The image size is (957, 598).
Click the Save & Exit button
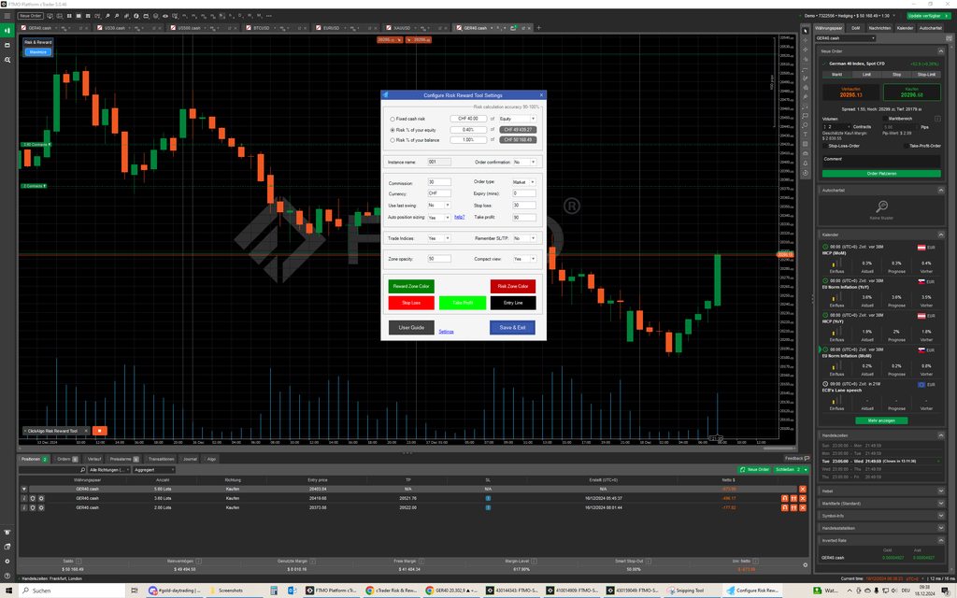(x=513, y=328)
